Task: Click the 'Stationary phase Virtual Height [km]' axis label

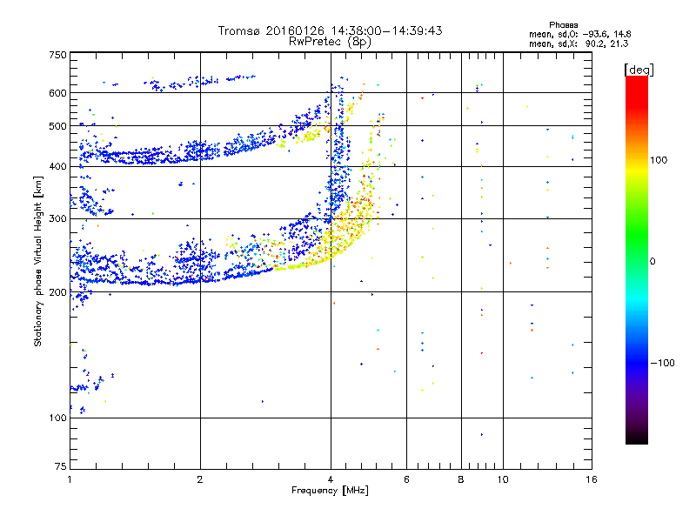Action: (38, 261)
